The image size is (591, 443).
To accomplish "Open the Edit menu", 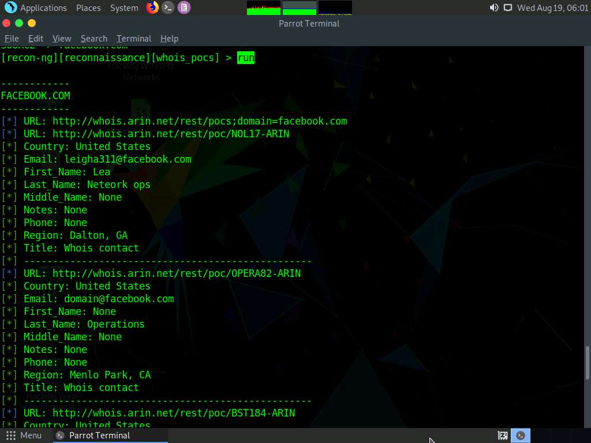I will pyautogui.click(x=36, y=39).
